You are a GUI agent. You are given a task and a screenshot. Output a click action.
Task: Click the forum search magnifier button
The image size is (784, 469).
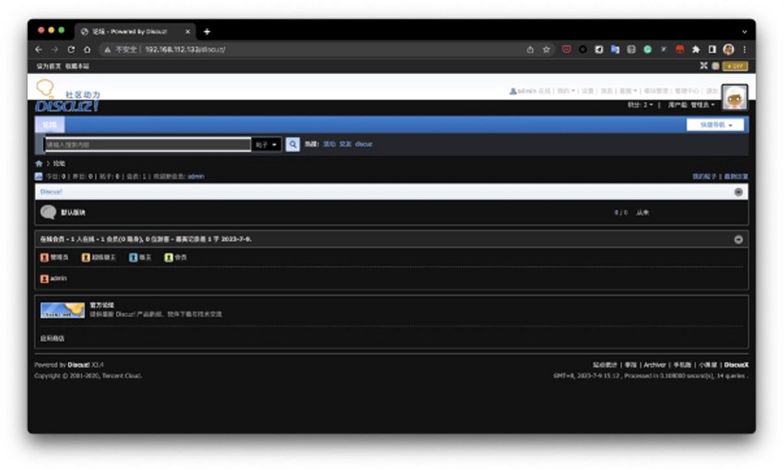[293, 144]
